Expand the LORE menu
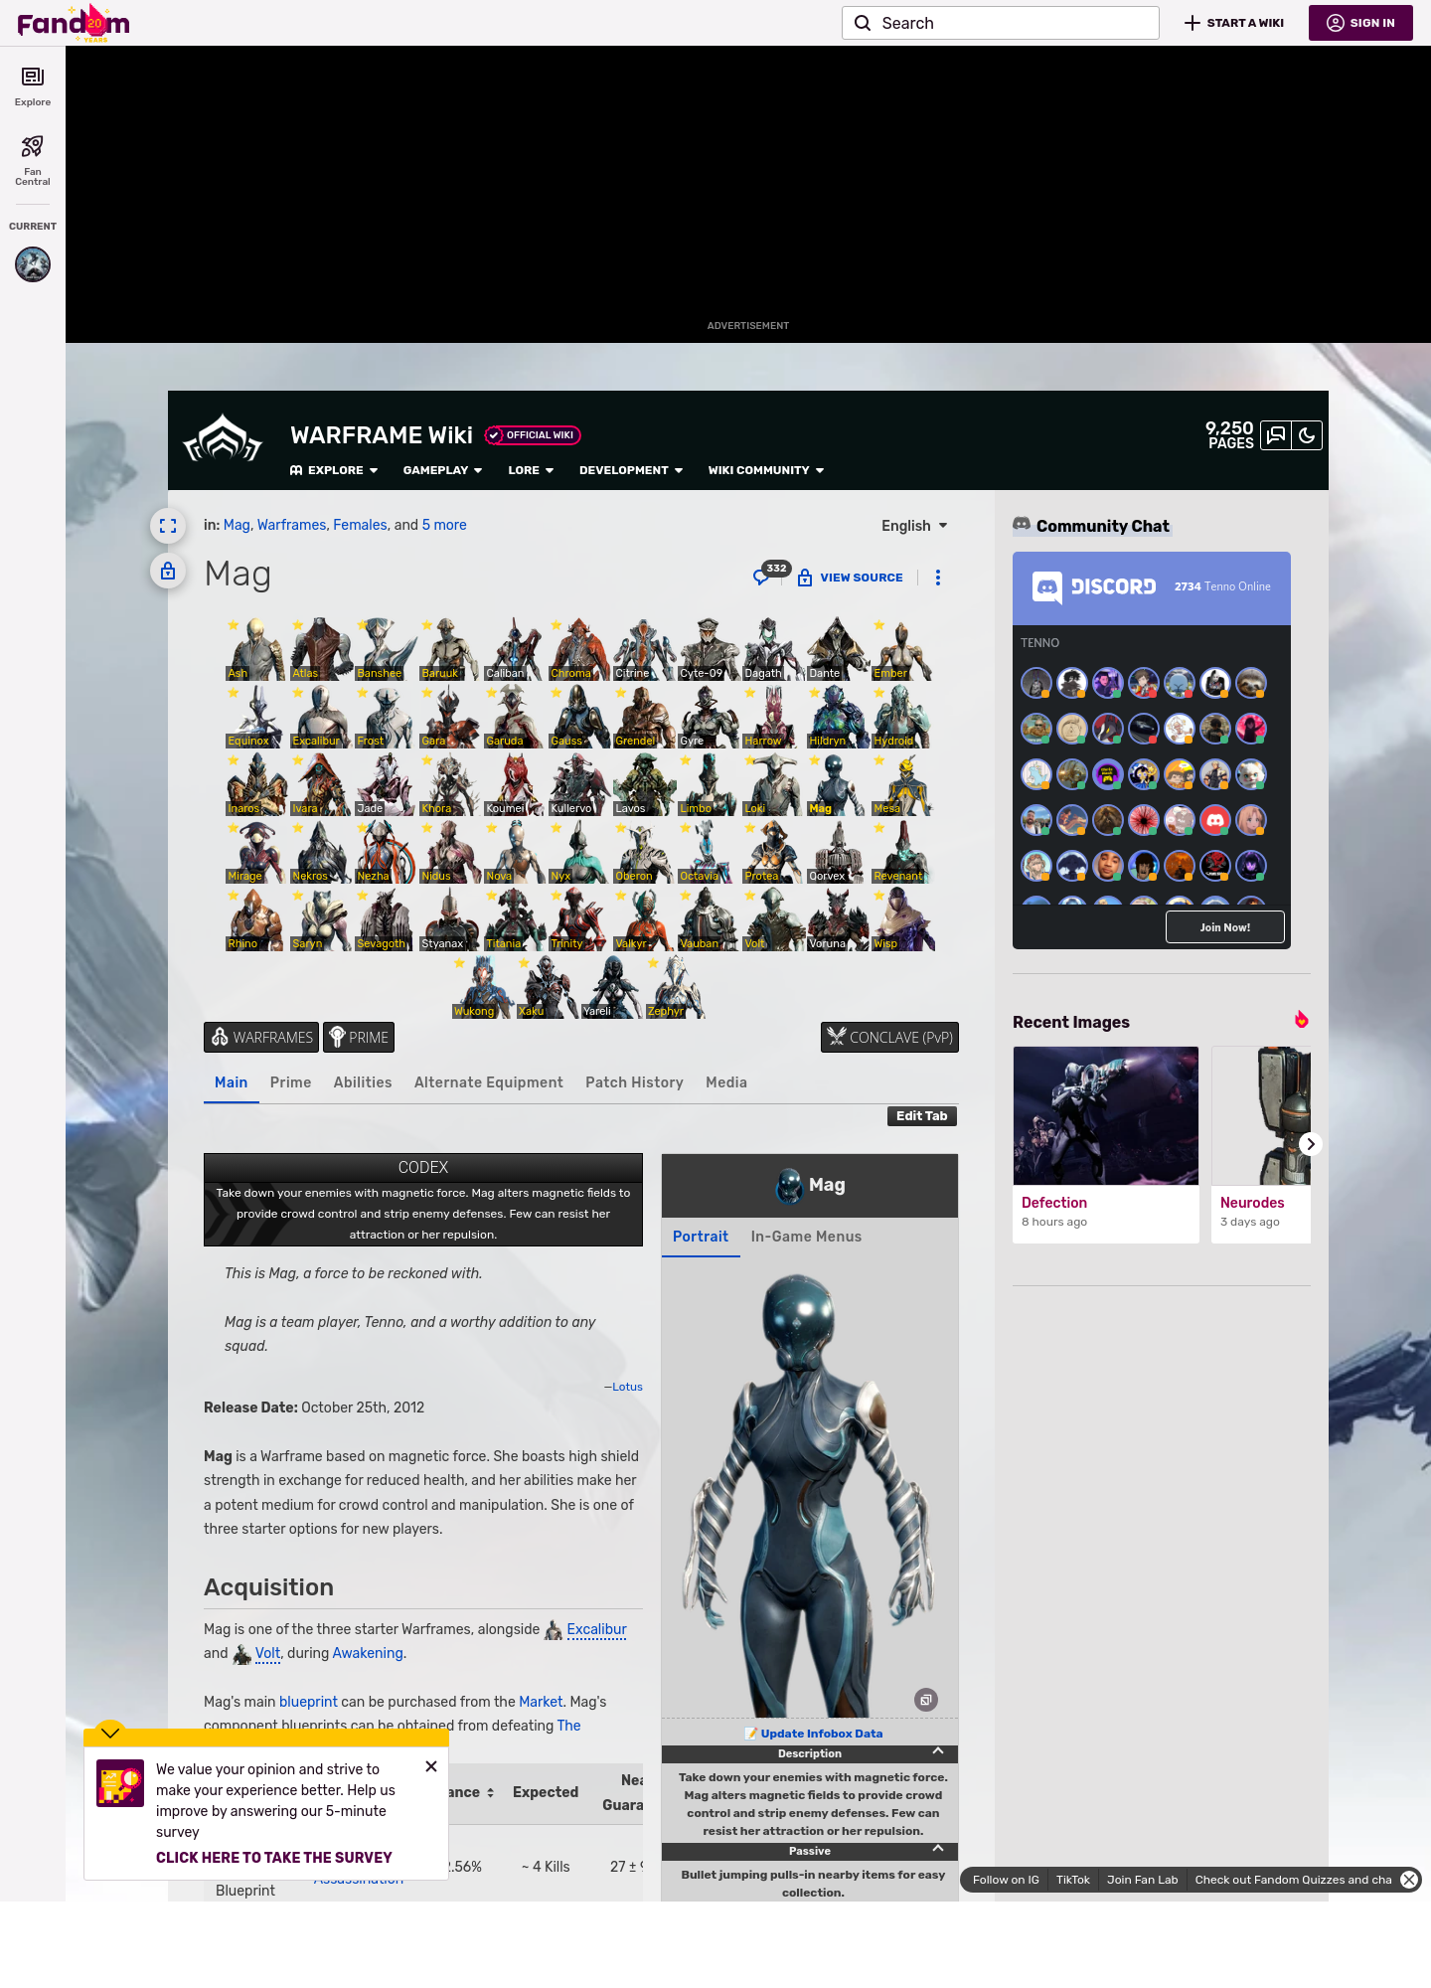The image size is (1431, 1988). point(531,470)
